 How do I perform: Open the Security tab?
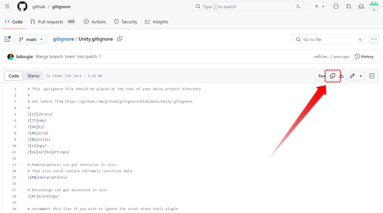click(126, 22)
